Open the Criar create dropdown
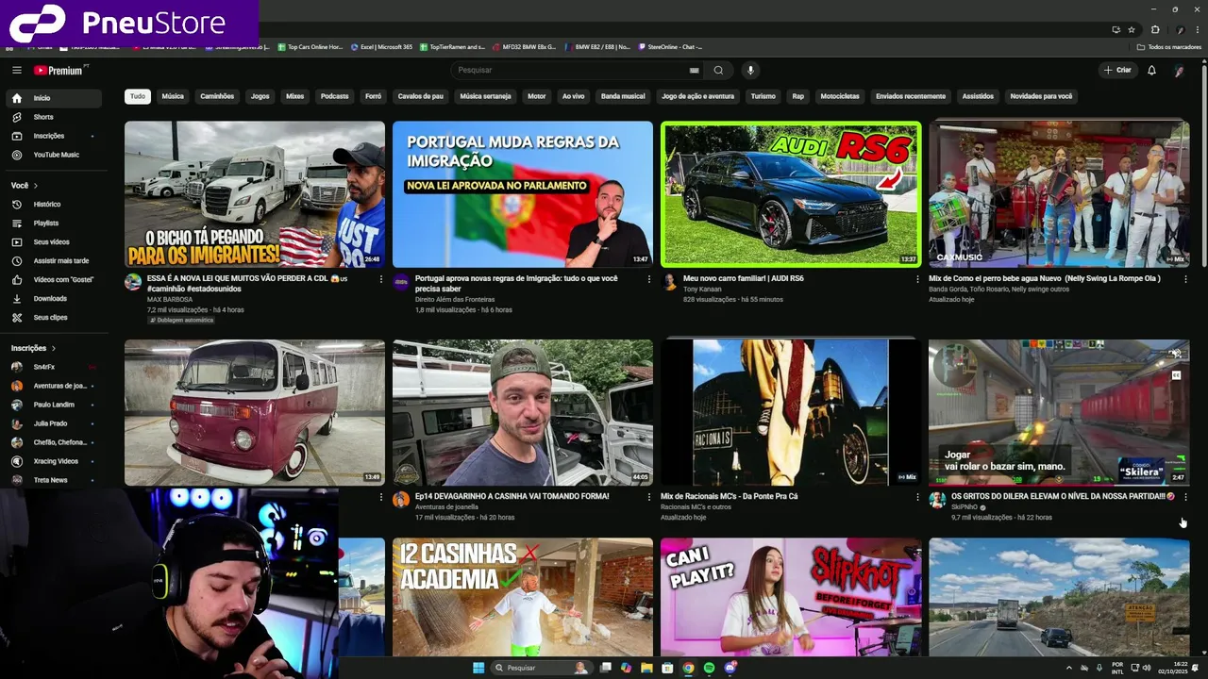This screenshot has width=1208, height=679. [1116, 70]
